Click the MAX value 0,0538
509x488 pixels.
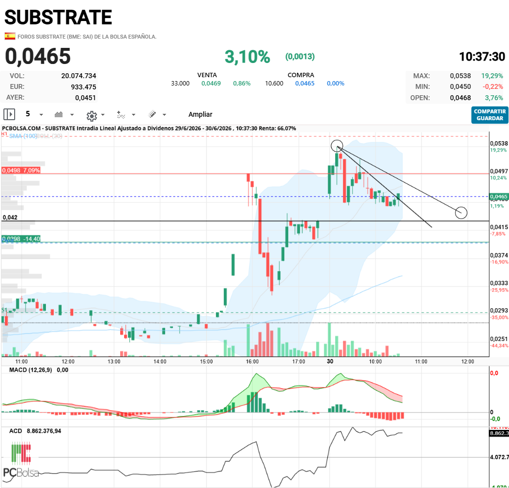click(x=460, y=76)
